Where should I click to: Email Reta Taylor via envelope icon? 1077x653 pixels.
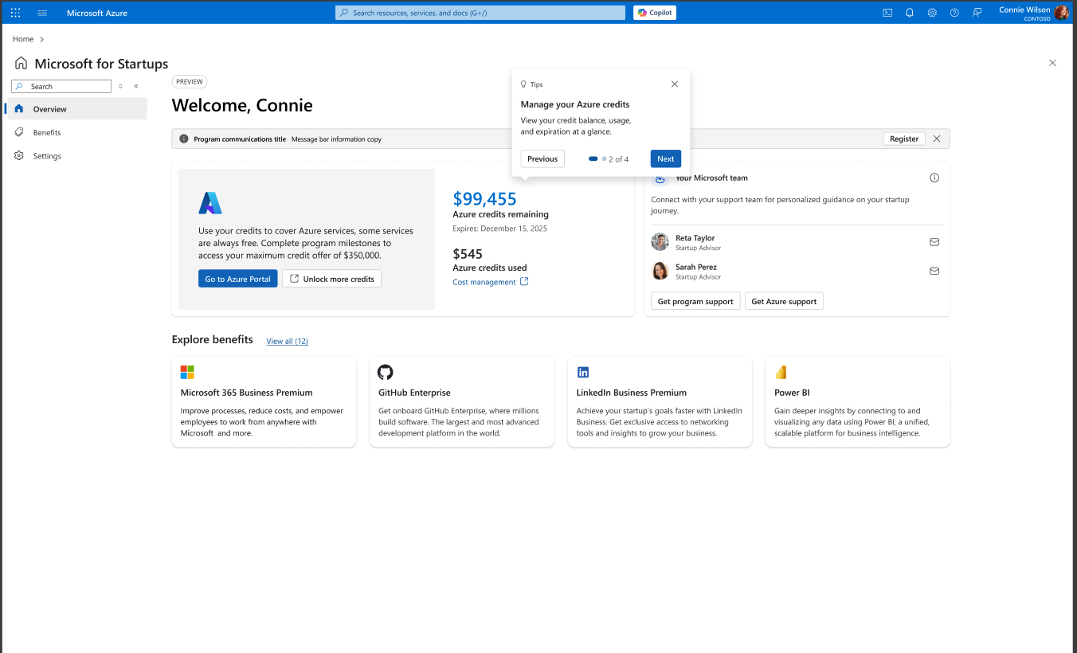934,242
